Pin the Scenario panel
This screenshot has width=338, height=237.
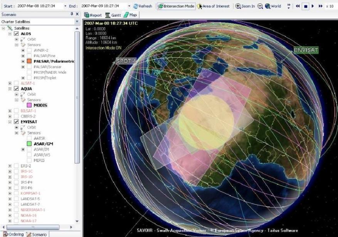click(x=72, y=14)
